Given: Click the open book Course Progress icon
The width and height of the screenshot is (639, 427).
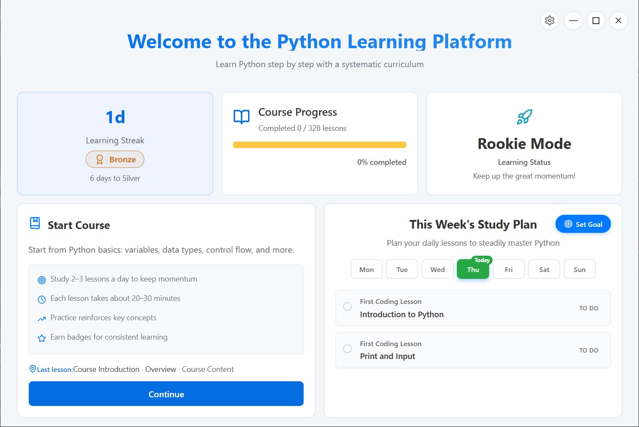Looking at the screenshot, I should [x=242, y=117].
